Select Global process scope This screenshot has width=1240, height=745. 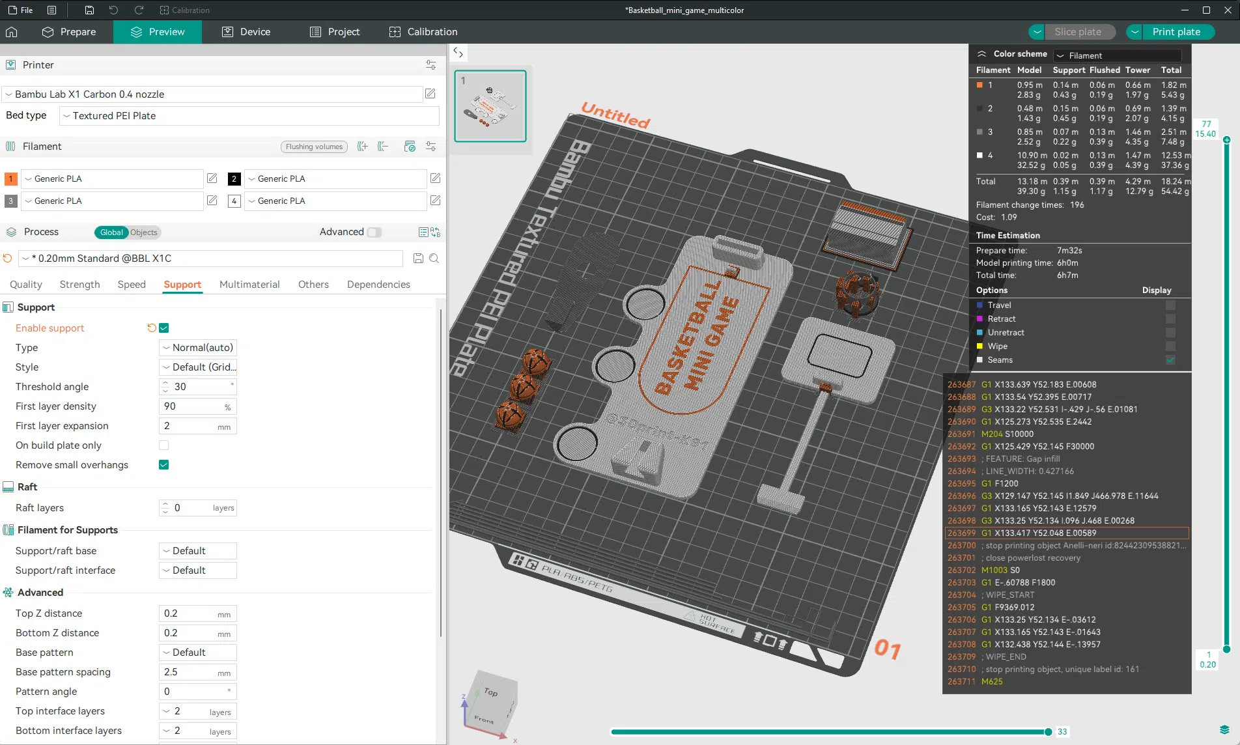tap(111, 232)
